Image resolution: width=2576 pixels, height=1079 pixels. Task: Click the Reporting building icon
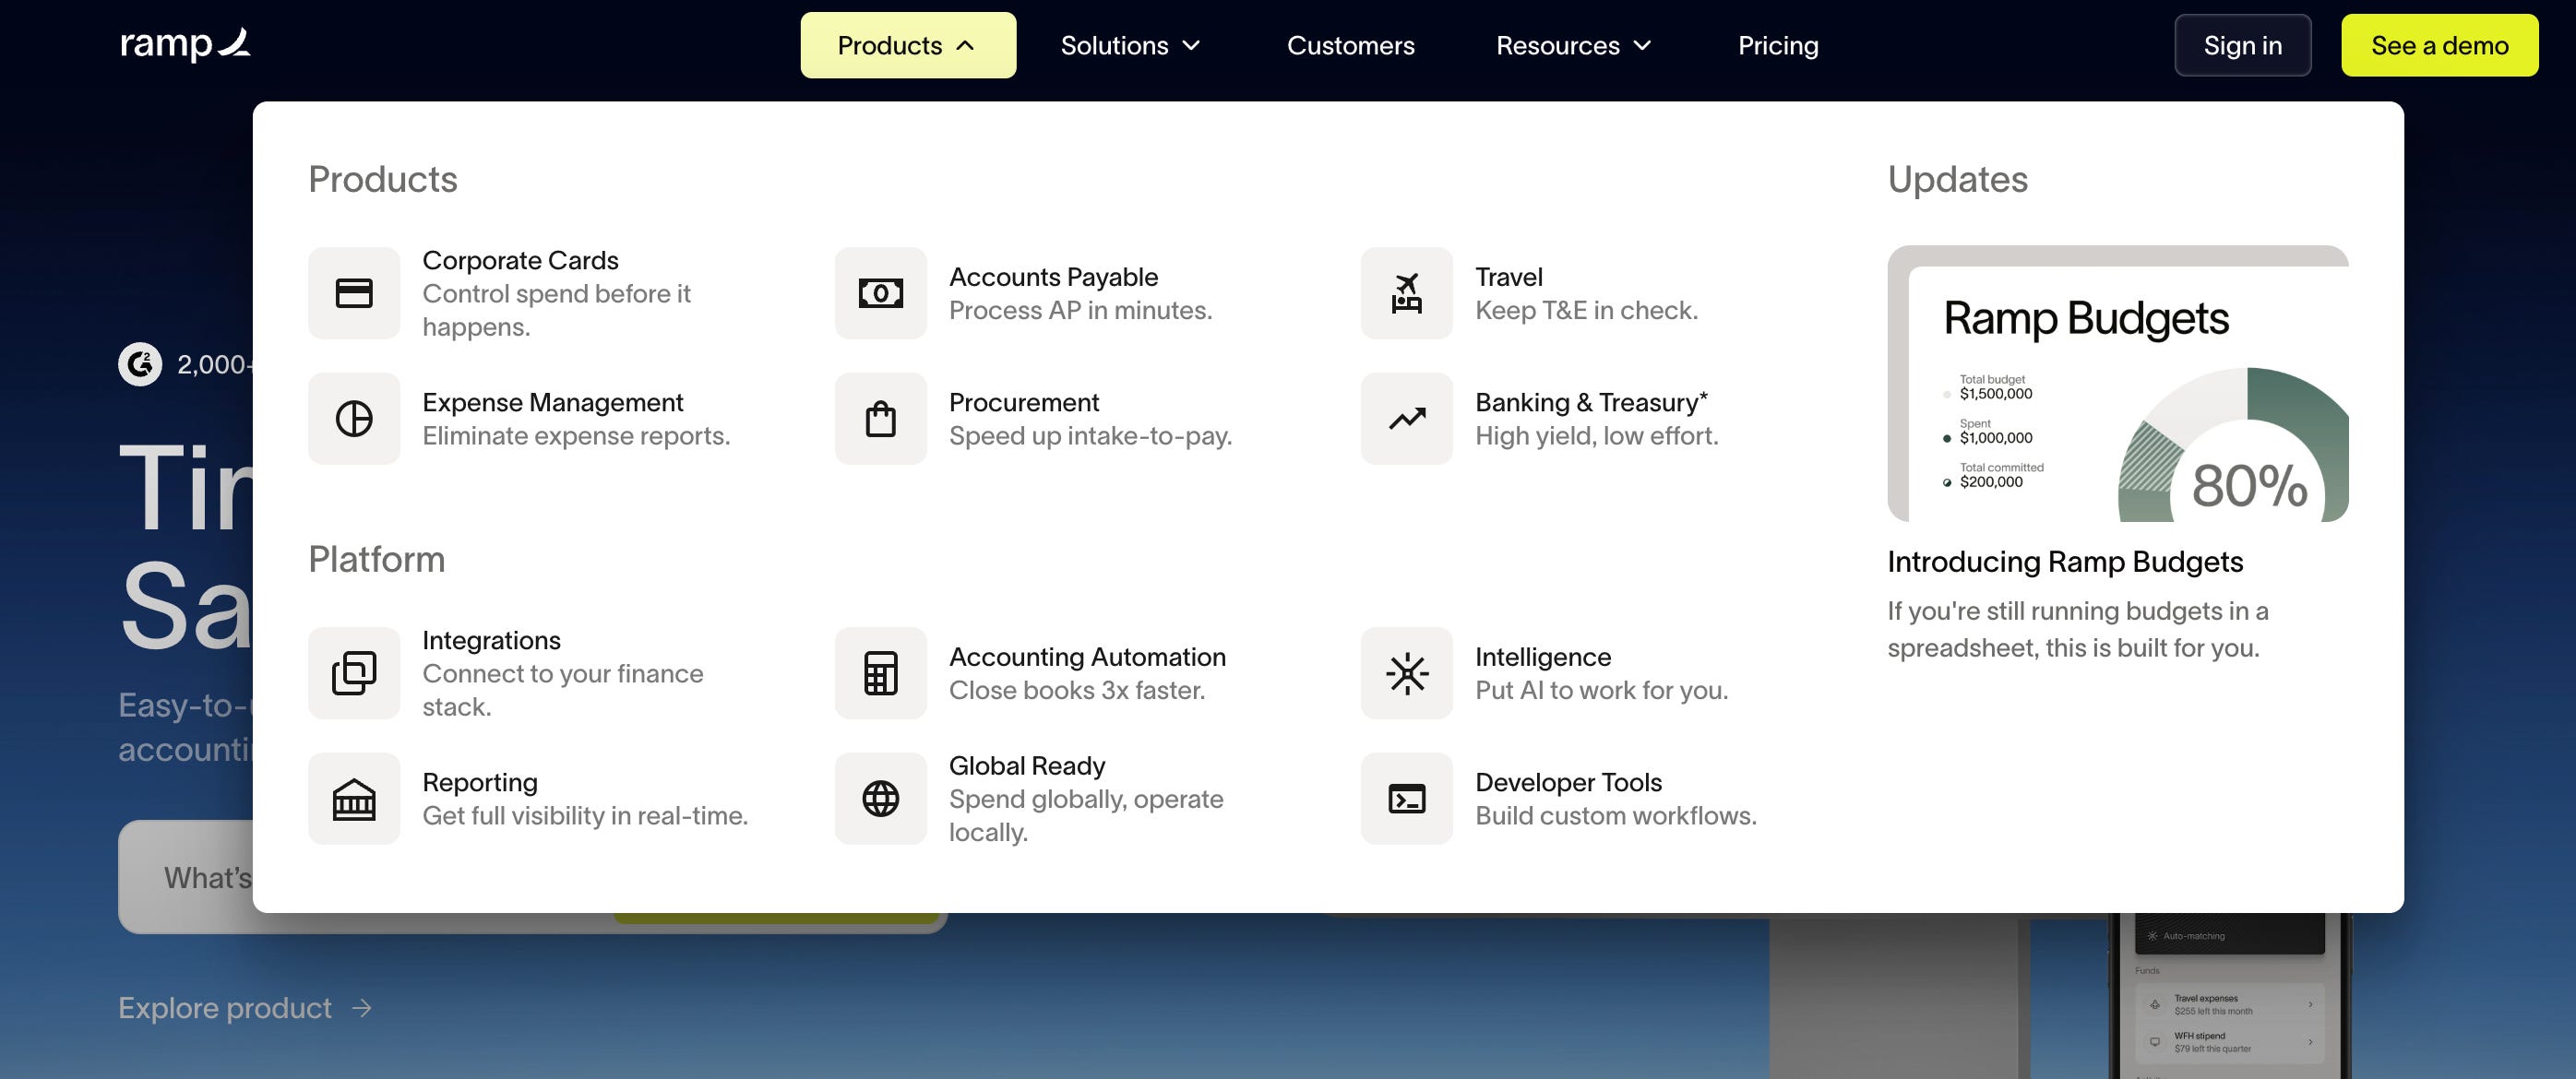(354, 798)
